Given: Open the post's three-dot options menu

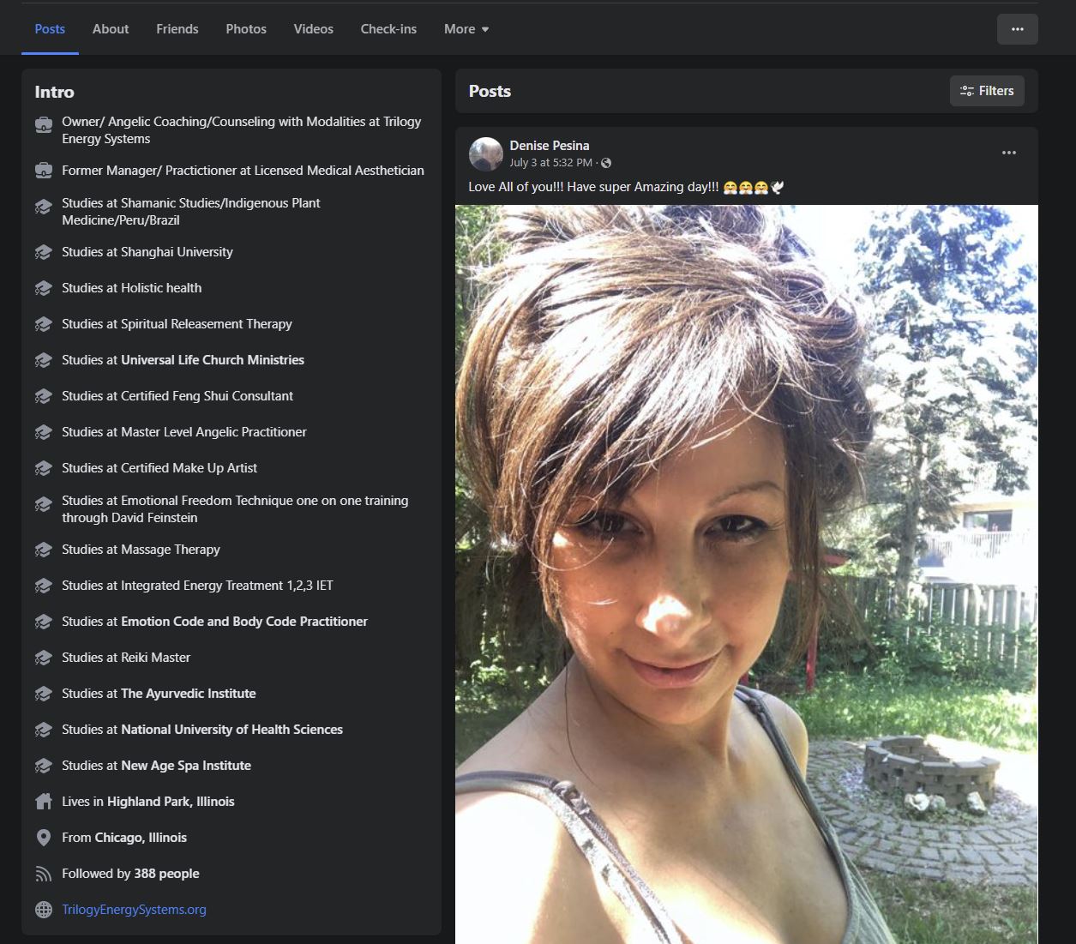Looking at the screenshot, I should click(x=1009, y=153).
